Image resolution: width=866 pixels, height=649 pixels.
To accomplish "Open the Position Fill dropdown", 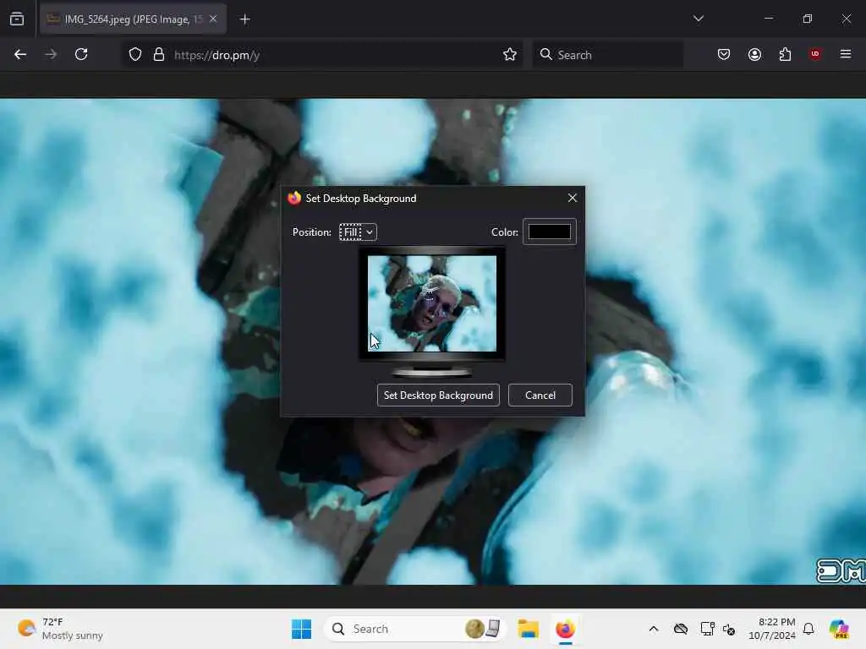I will 358,232.
